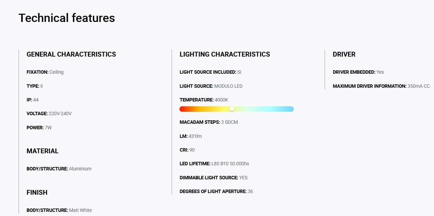
Task: Click the Dimmable Light Source YES entry
Action: click(214, 178)
